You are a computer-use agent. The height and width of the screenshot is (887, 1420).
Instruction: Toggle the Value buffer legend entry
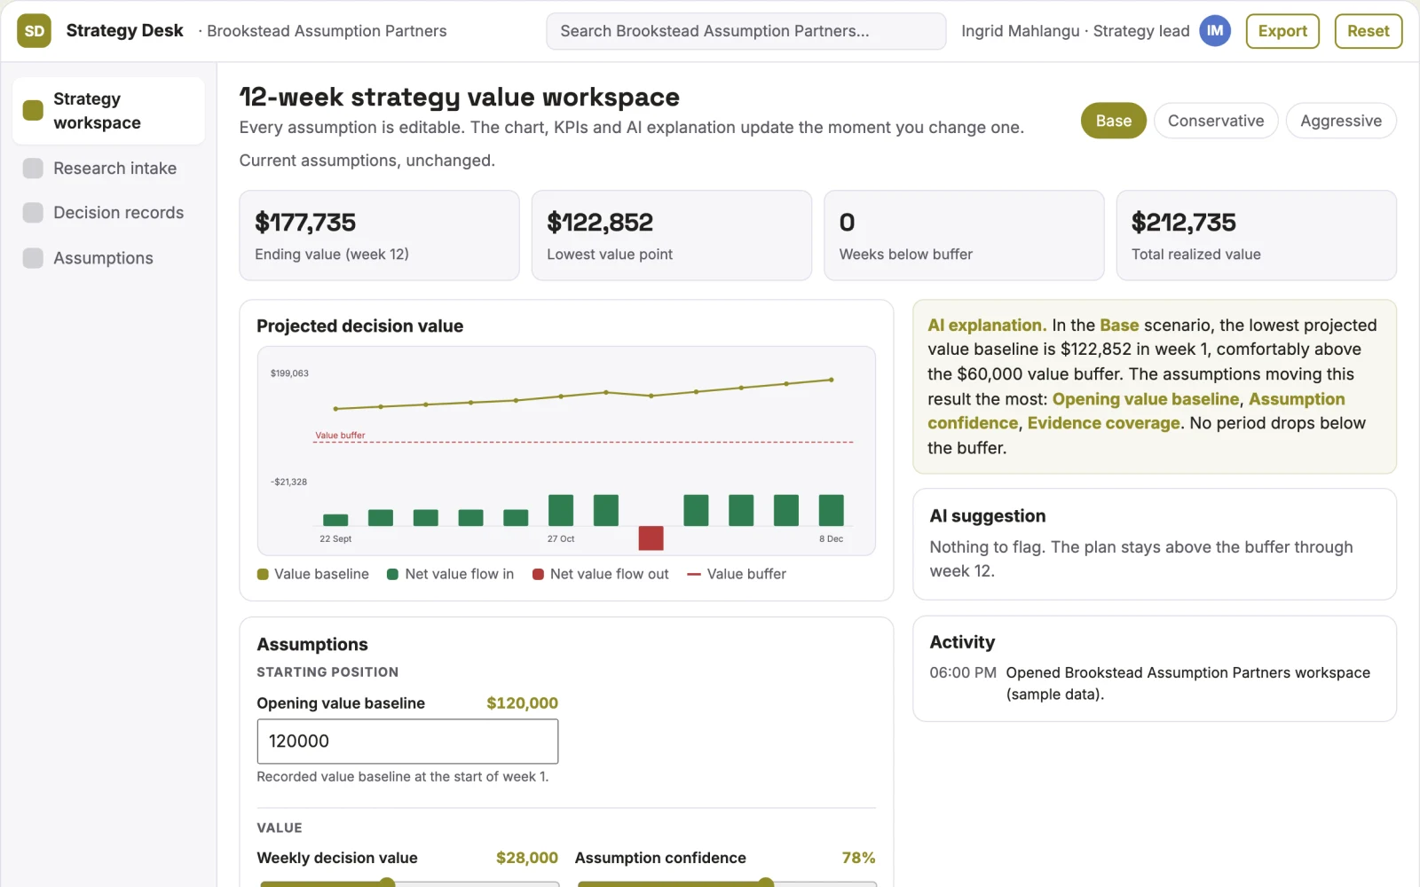point(737,574)
